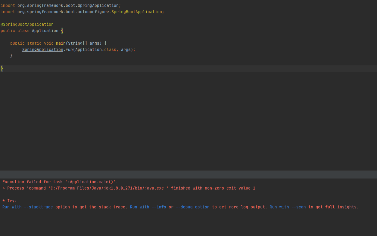Click SpringApplication in the first import line

click(x=98, y=5)
